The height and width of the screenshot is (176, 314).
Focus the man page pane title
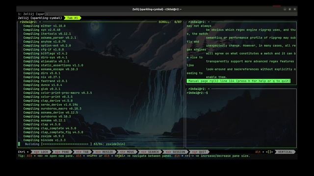pyautogui.click(x=199, y=22)
